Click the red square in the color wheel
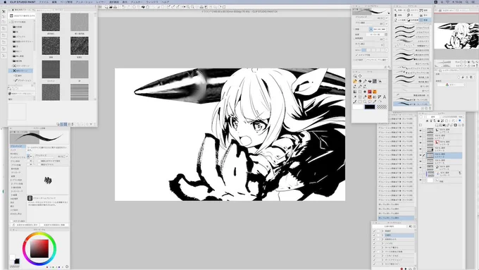 click(x=39, y=248)
